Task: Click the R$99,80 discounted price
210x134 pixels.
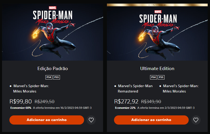Action: click(21, 101)
